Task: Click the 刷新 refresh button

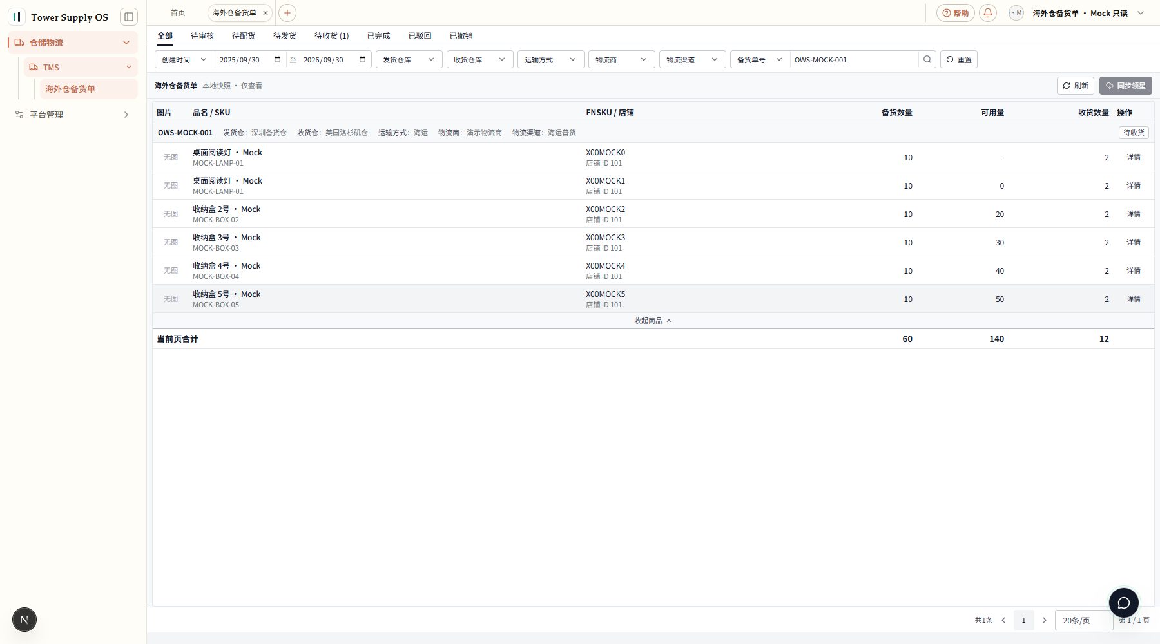Action: [x=1076, y=86]
